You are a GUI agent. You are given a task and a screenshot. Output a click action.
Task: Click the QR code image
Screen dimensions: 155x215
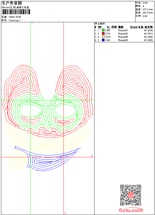[130, 195]
